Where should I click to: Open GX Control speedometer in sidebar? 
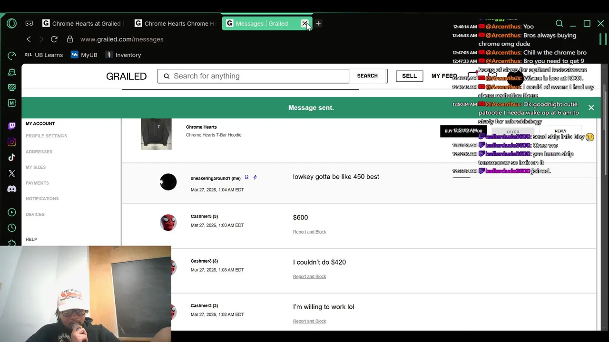click(12, 56)
